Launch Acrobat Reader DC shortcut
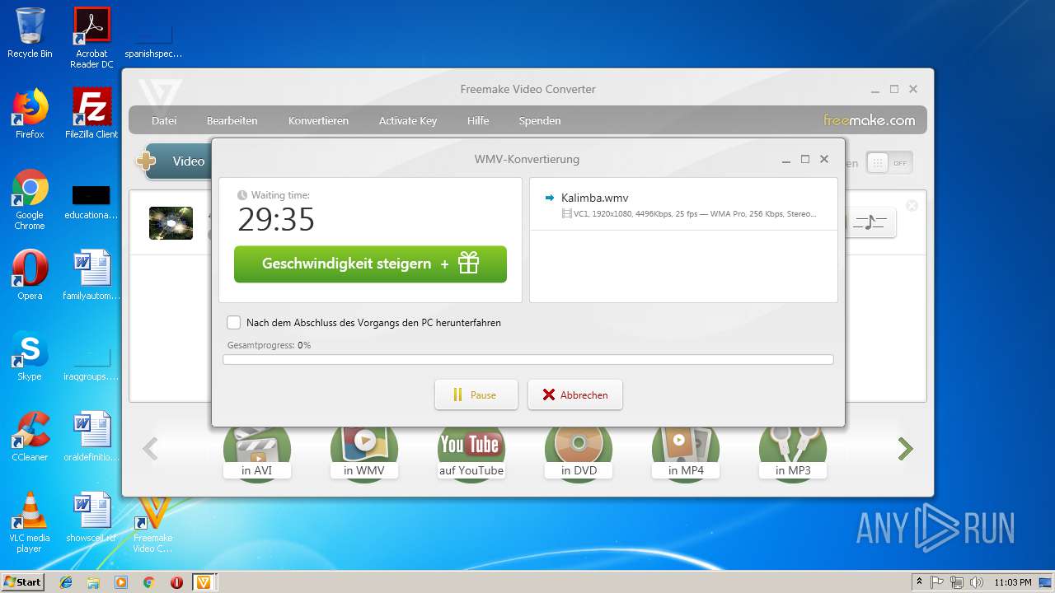Viewport: 1055px width, 593px height. pos(91,38)
